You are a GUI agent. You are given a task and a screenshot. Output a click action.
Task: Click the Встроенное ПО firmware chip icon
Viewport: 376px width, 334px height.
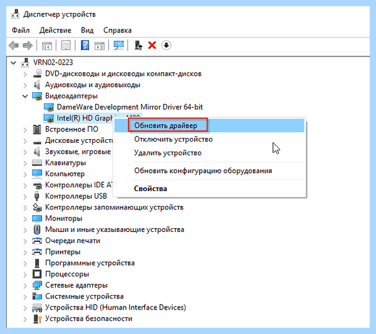pos(37,129)
